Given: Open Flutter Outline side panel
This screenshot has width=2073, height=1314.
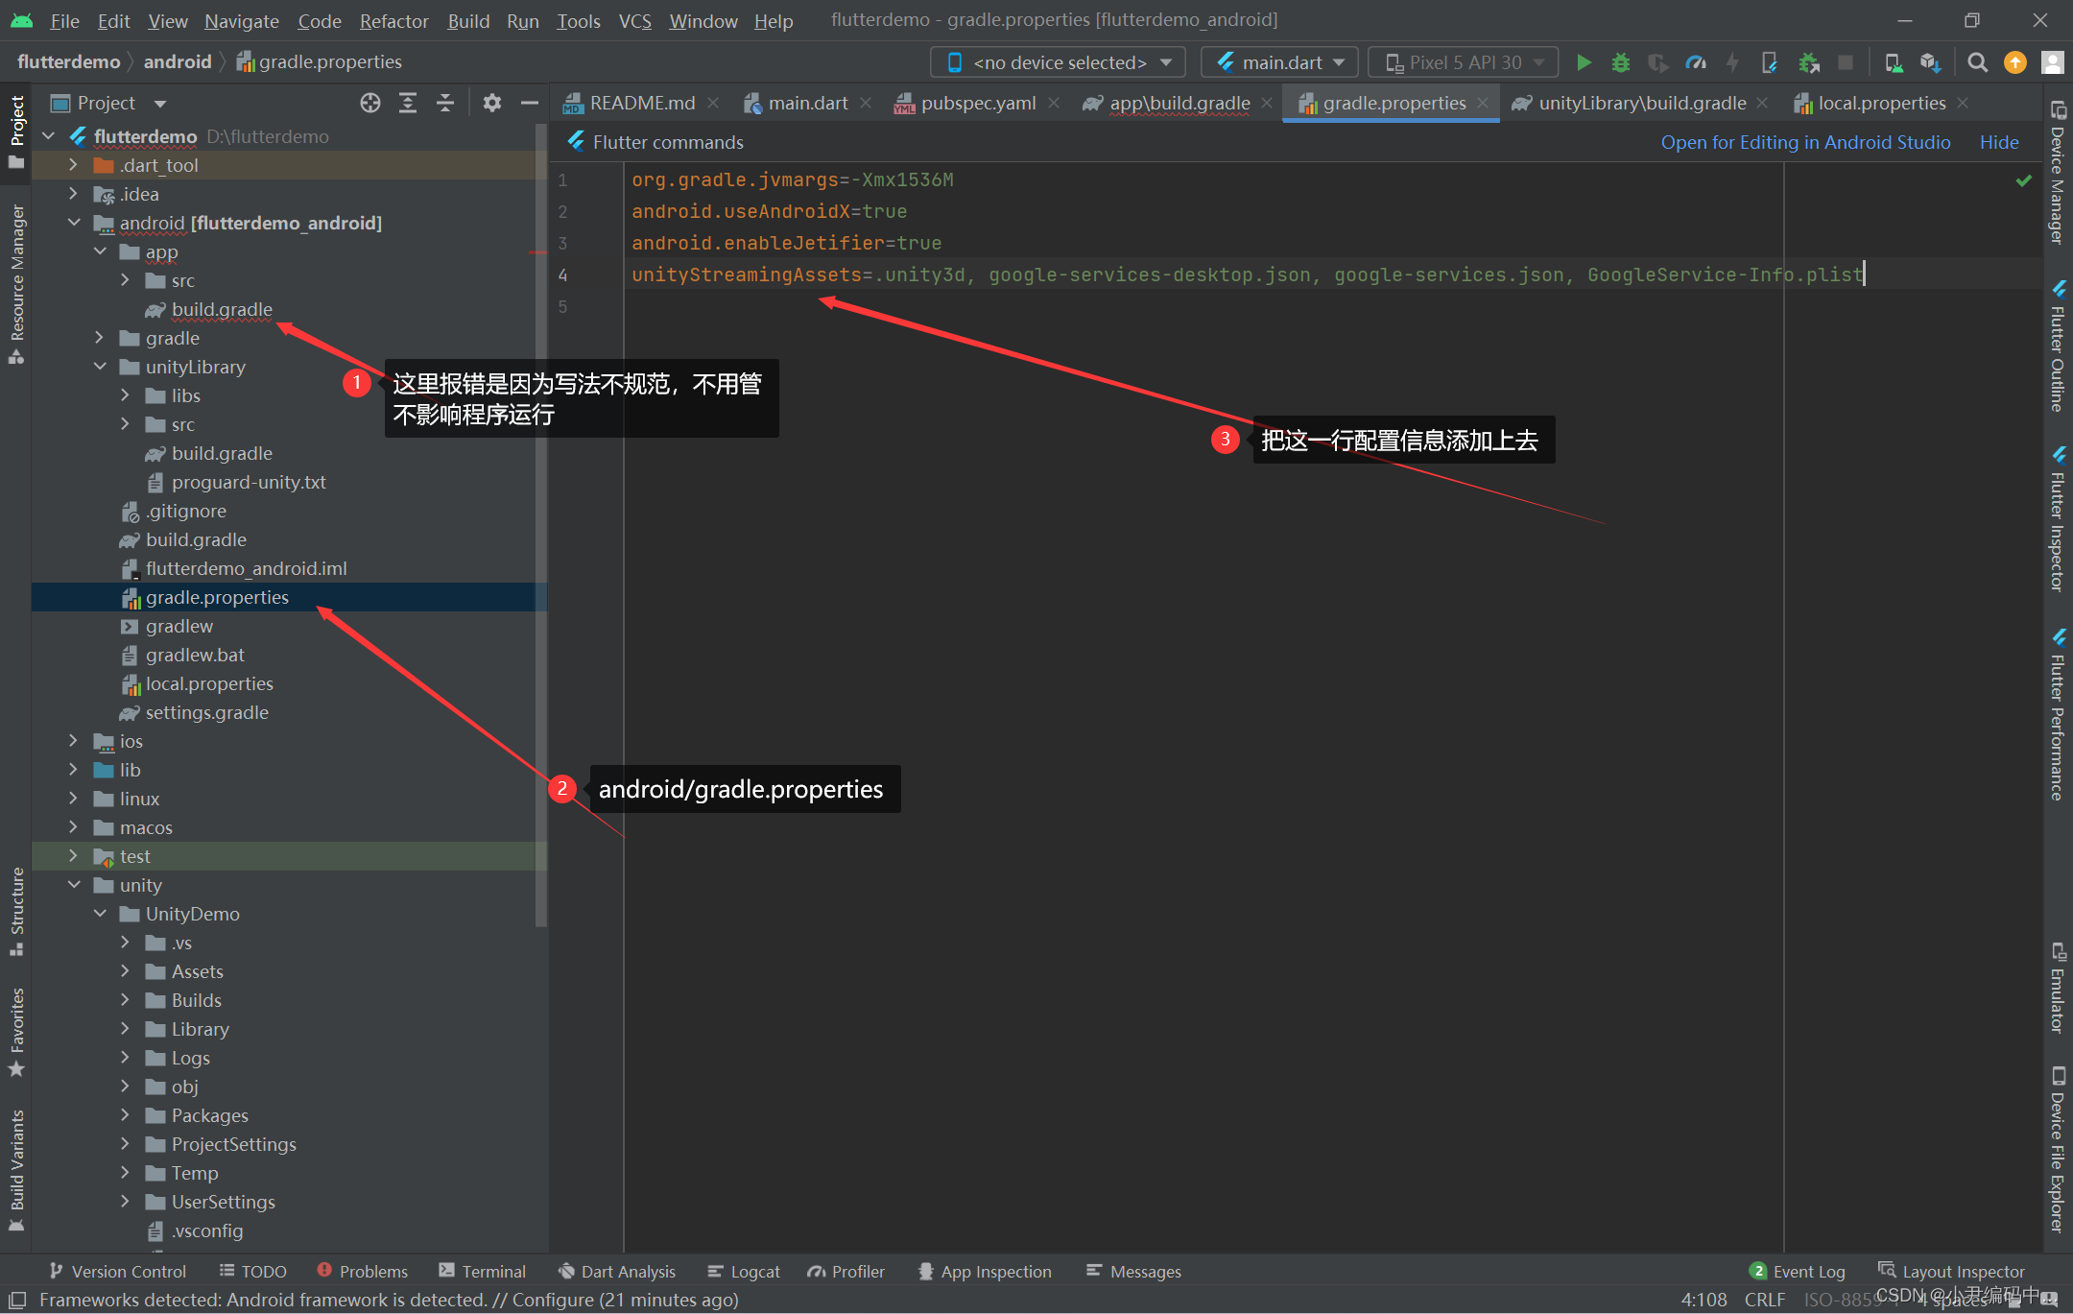Looking at the screenshot, I should (x=2059, y=346).
